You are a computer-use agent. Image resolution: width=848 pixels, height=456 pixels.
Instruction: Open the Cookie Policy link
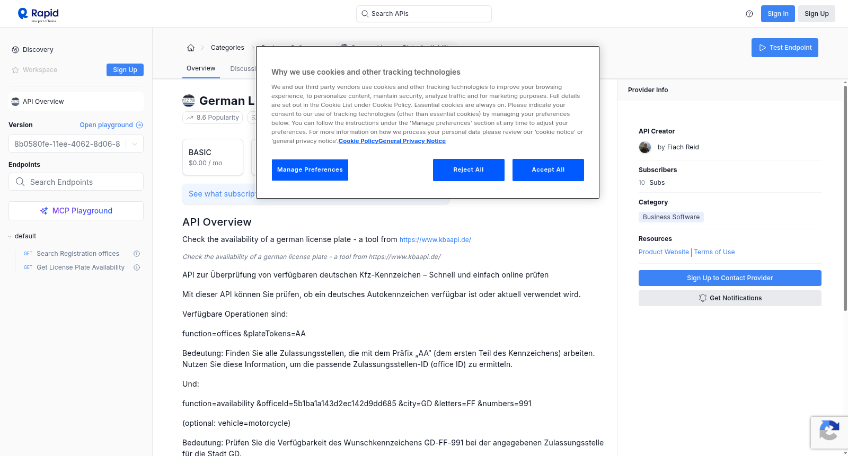pyautogui.click(x=358, y=141)
